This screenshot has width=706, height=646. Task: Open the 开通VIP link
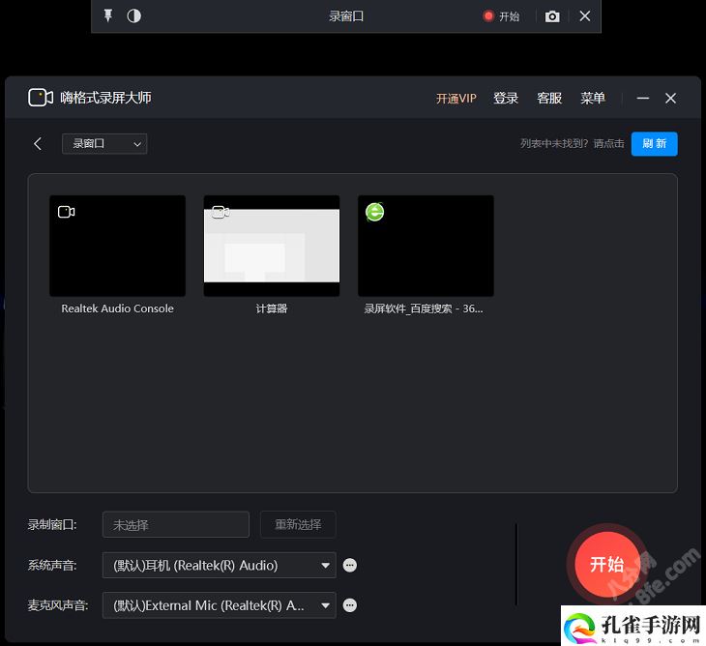(x=456, y=98)
